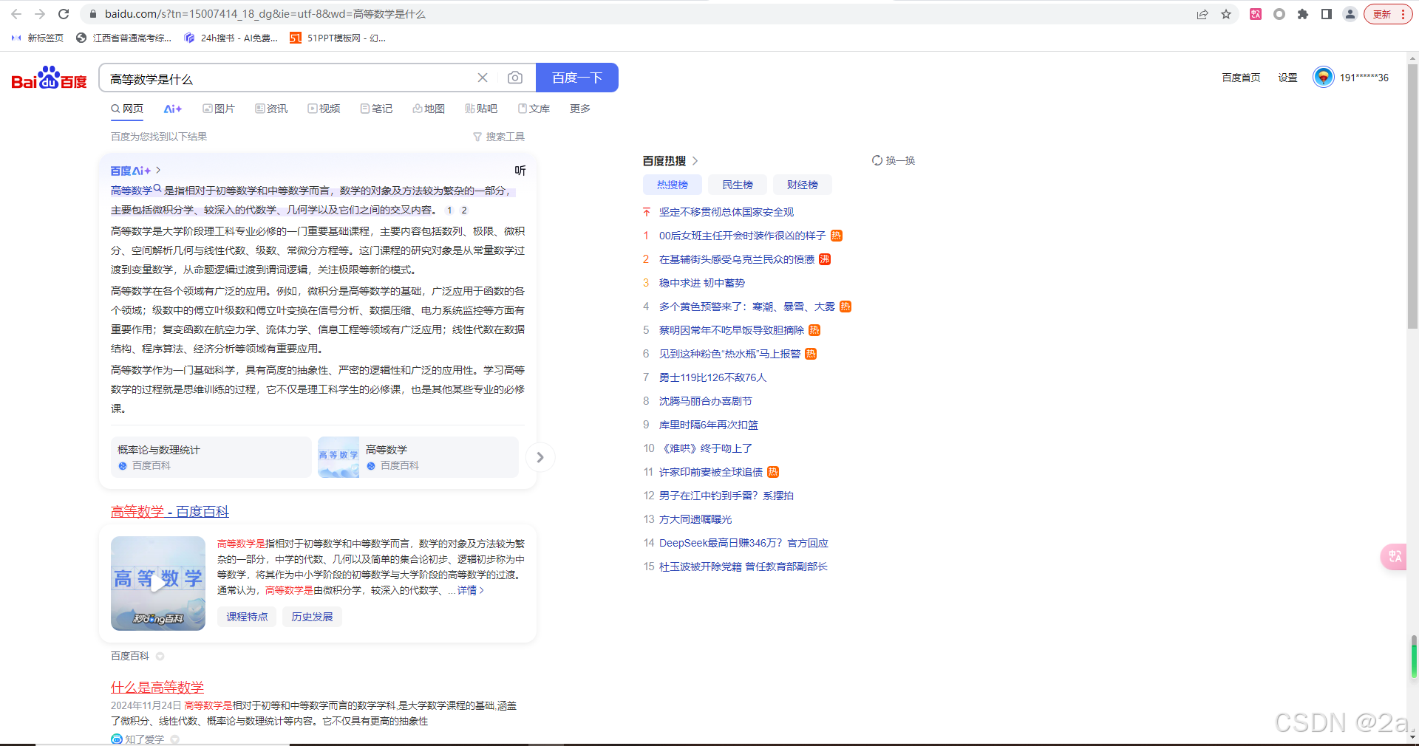Click the 知了爱学 source link

144,739
